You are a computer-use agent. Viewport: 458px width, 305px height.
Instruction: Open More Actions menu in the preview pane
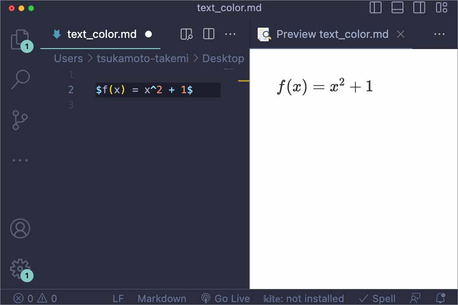pos(440,34)
